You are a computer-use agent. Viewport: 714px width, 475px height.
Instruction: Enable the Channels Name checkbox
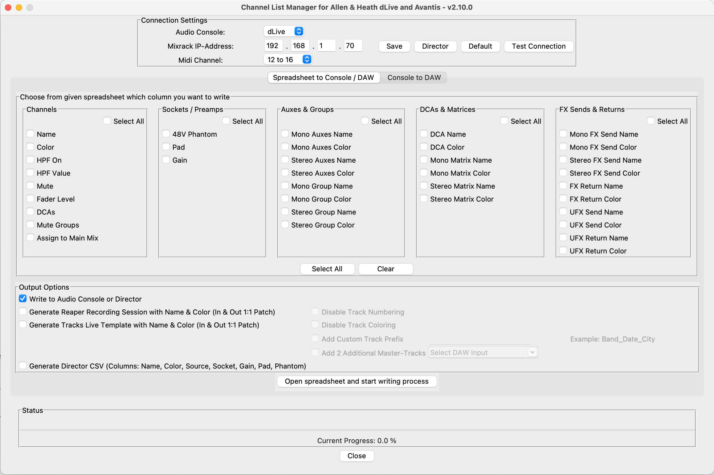click(x=30, y=134)
